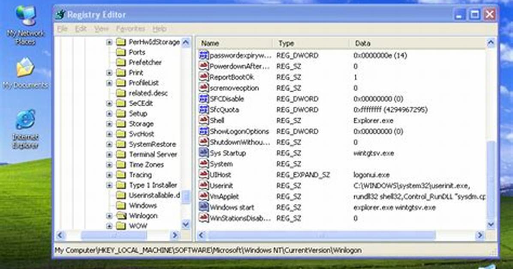Select the passwordexpiryw... value name
Viewport: 513px width, 269px height.
[241, 56]
